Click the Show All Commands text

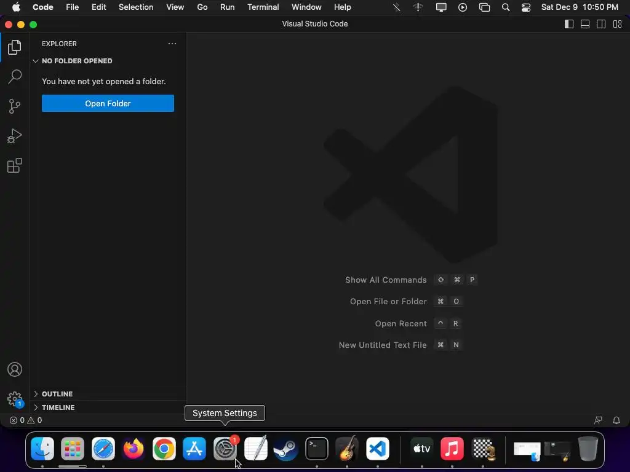[386, 280]
